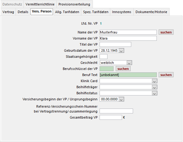Screen dimensions: 183x142
Task: Switch to Dokumente/Historie tab
Action: [x=151, y=12]
